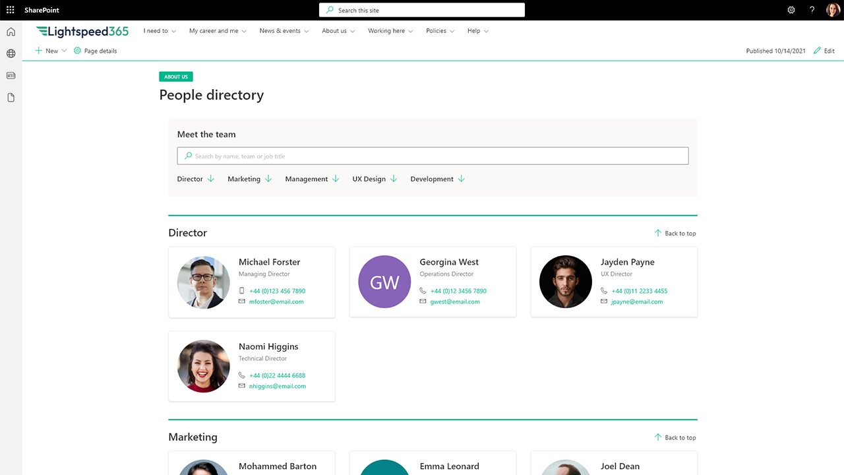This screenshot has height=475, width=844.
Task: Expand the 'Working here' menu
Action: click(391, 31)
